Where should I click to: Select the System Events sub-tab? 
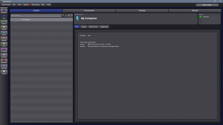(93, 27)
